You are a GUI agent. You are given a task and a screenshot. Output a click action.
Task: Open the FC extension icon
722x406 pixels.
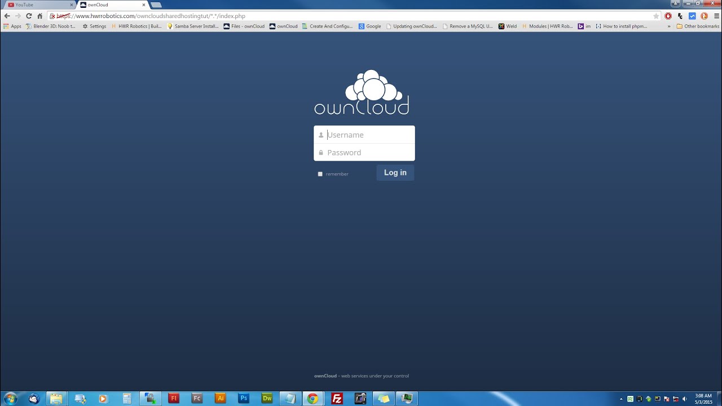coord(680,16)
